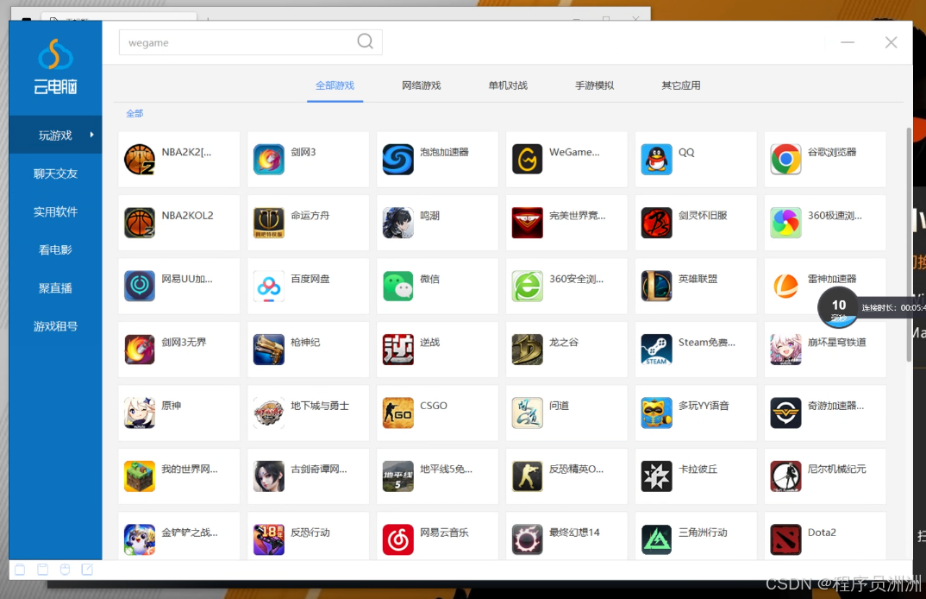The width and height of the screenshot is (926, 599).
Task: Open 奇游加速器 icon
Action: pos(786,413)
